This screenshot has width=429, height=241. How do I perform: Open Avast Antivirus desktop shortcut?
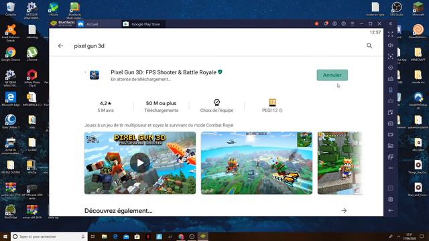tap(11, 33)
